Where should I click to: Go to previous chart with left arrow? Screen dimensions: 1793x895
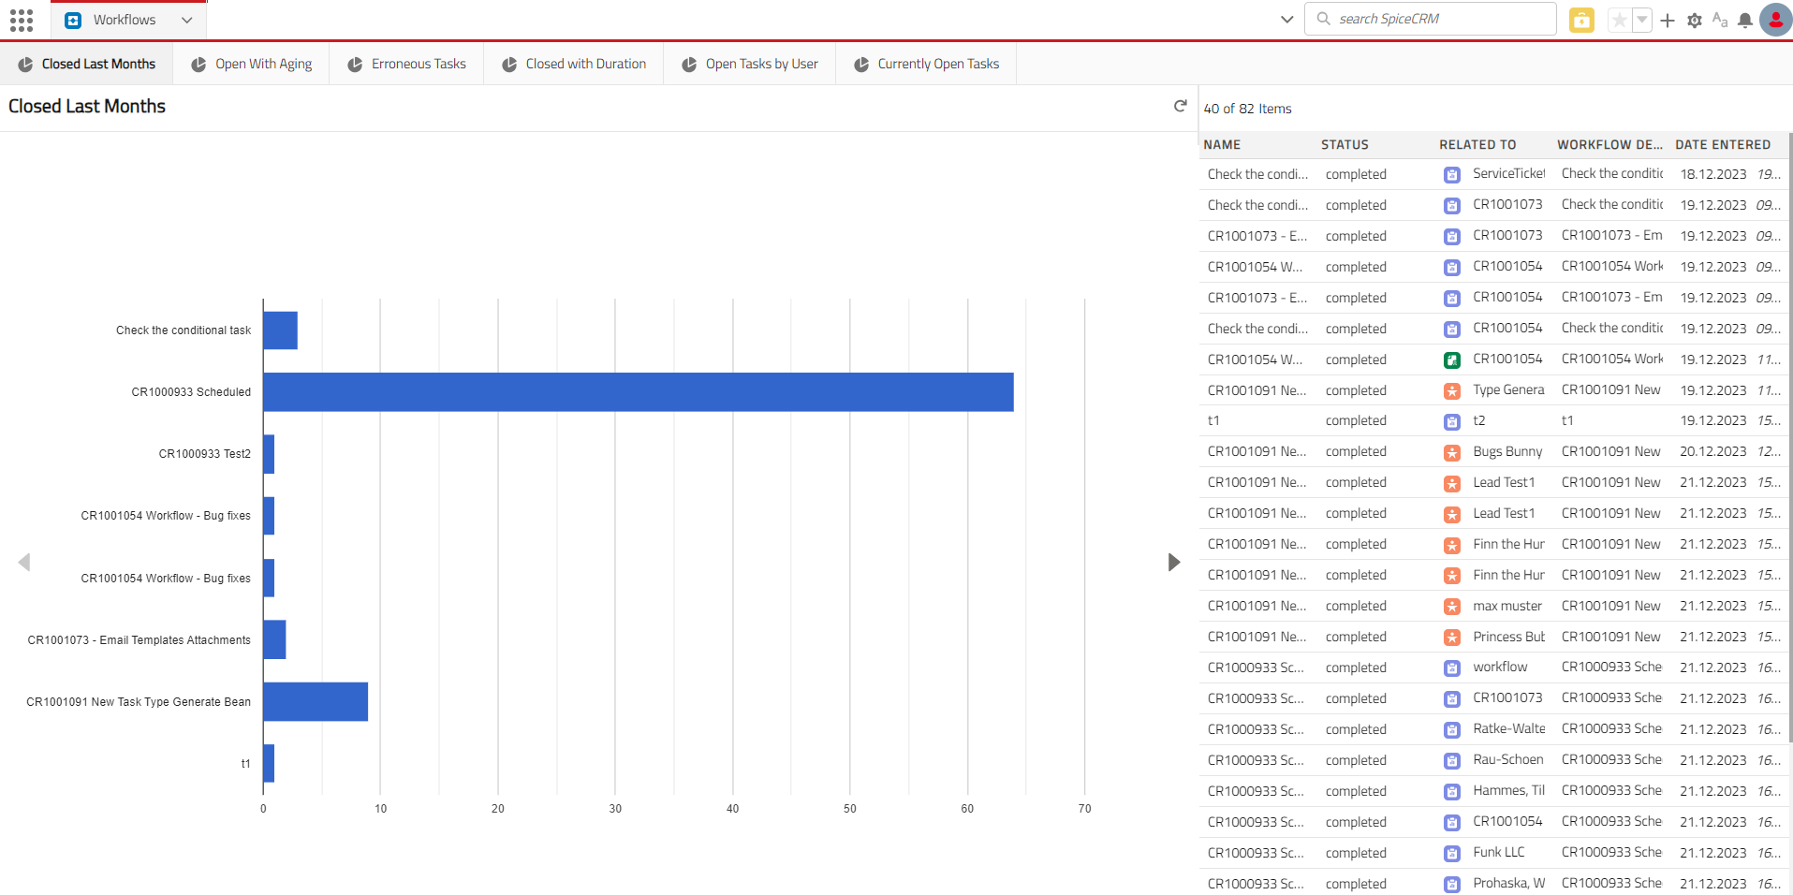24,562
